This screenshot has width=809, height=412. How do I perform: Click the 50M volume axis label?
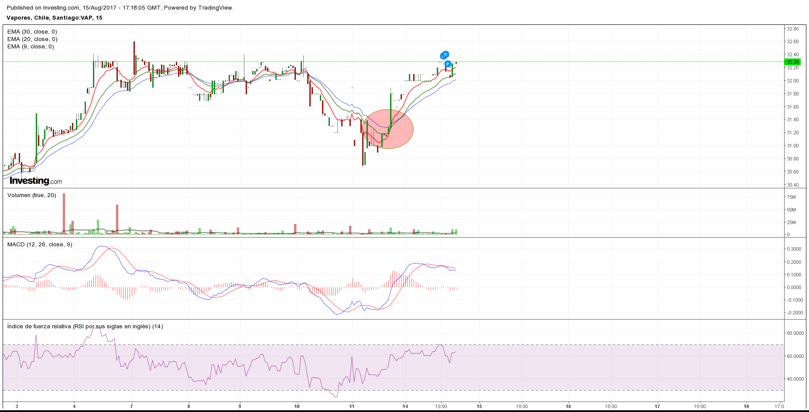791,210
